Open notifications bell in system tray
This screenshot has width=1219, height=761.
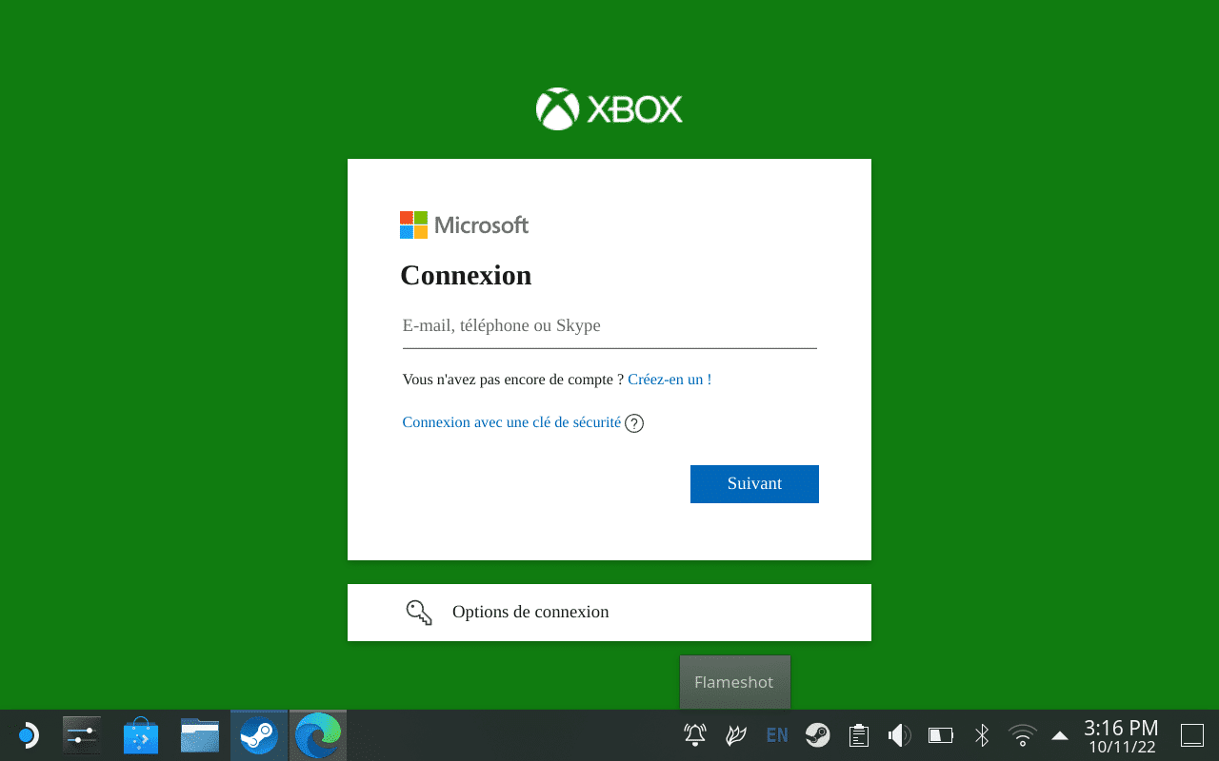(695, 735)
